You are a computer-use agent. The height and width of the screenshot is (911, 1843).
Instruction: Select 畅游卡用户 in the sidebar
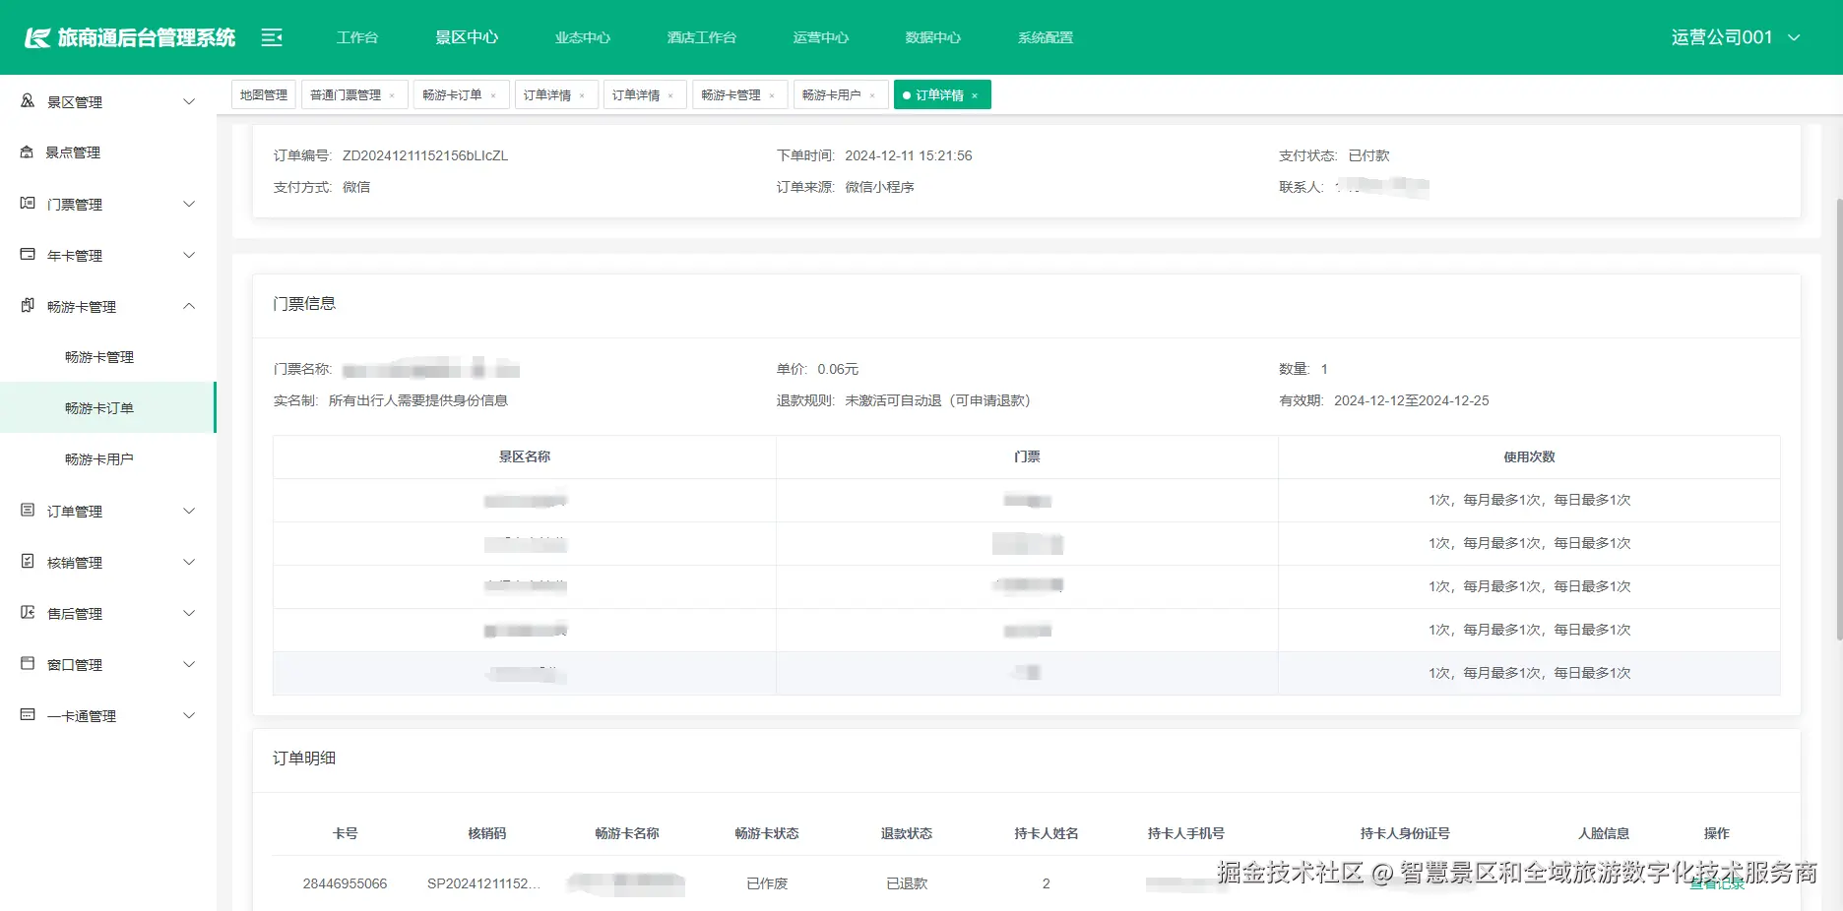pos(100,457)
